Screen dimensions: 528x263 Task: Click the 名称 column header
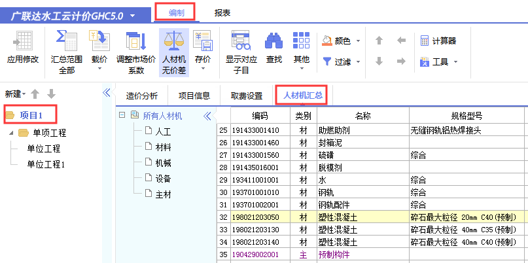pyautogui.click(x=363, y=116)
